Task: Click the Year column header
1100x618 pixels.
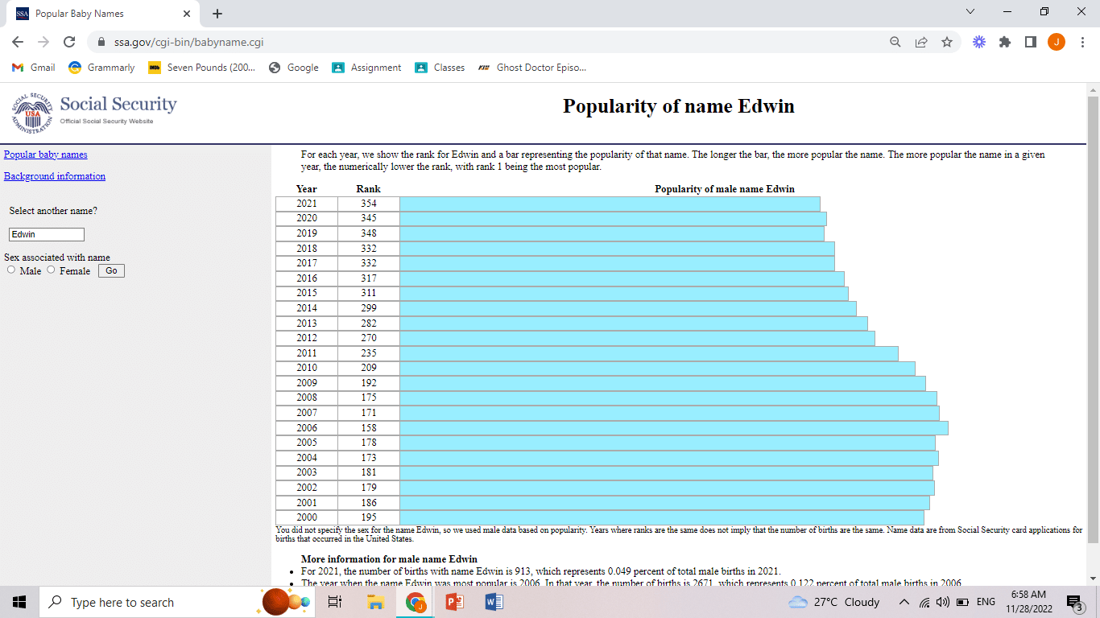Action: (307, 189)
